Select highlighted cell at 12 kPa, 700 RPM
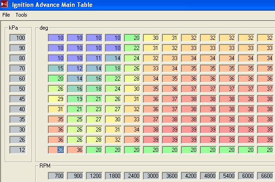Viewport: 275px width, 182px height. pos(56,150)
